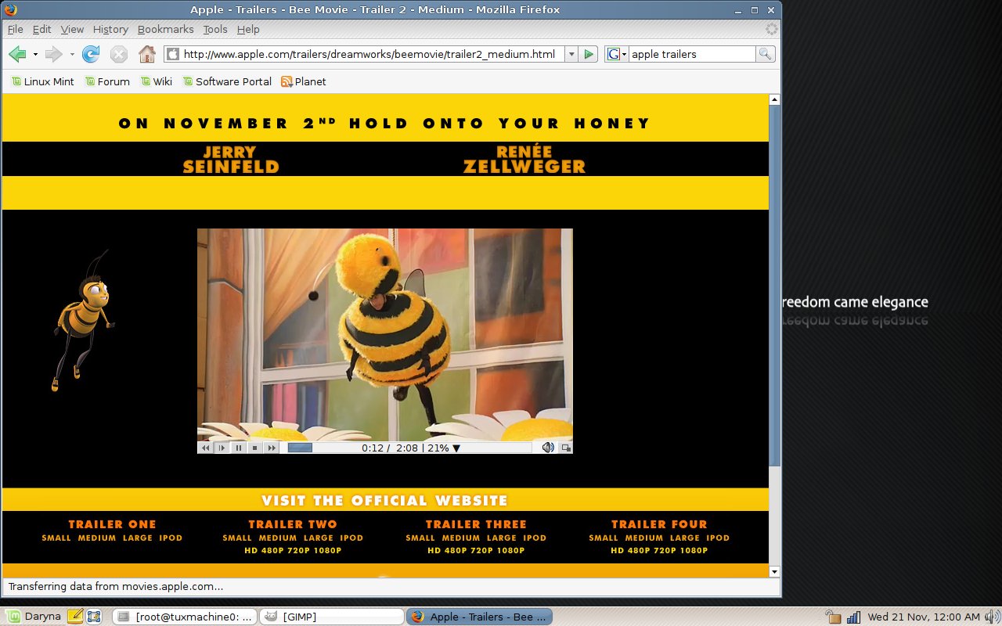This screenshot has width=1002, height=626.
Task: Open the network monitor tray icon
Action: click(853, 617)
